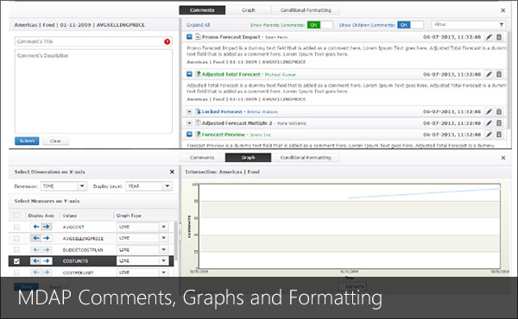
Task: Switch to Comments tab in the bottom panel
Action: pos(202,158)
